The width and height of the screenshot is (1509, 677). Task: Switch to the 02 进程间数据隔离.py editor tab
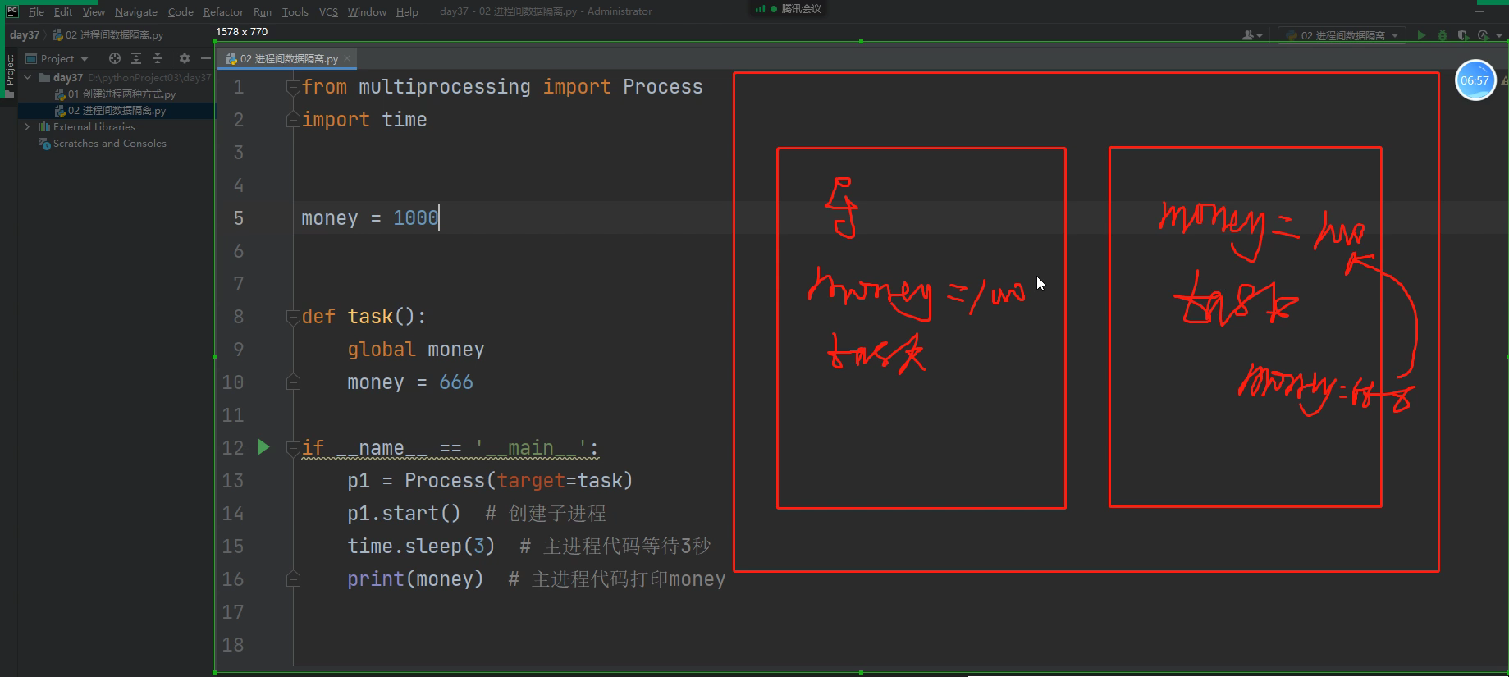pos(289,59)
